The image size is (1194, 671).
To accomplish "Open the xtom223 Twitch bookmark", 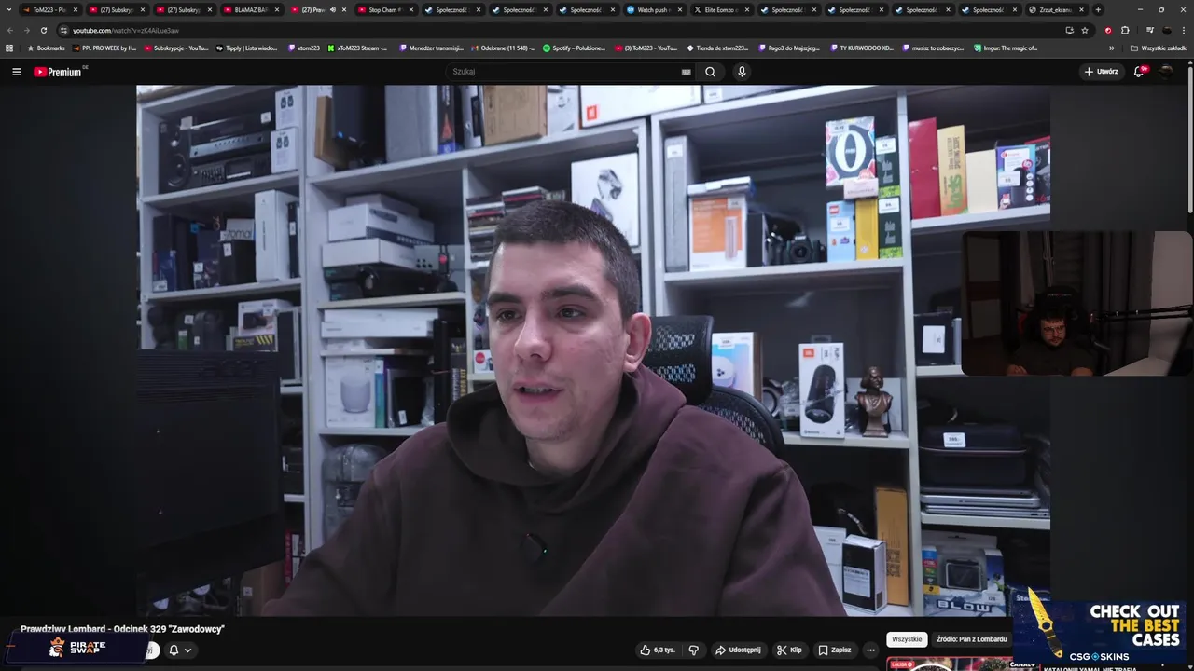I will coord(304,48).
